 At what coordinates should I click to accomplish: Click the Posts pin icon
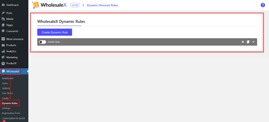pyautogui.click(x=3, y=13)
